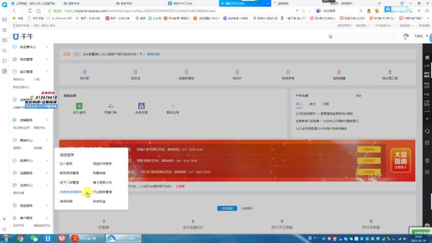Screen dimensions: 432x243
Task: Click the 货源中心 sidebar icon
Action: point(15,185)
